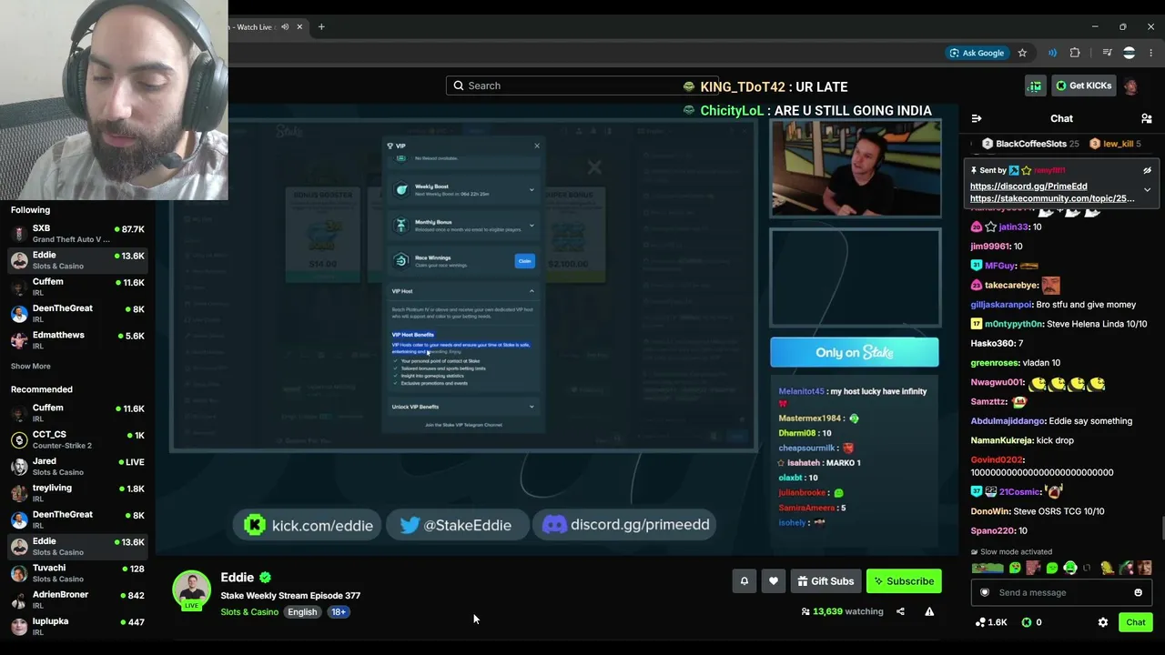Viewport: 1165px width, 655px height.
Task: Click the Slots & Casino category link below Eddie
Action: pyautogui.click(x=249, y=612)
